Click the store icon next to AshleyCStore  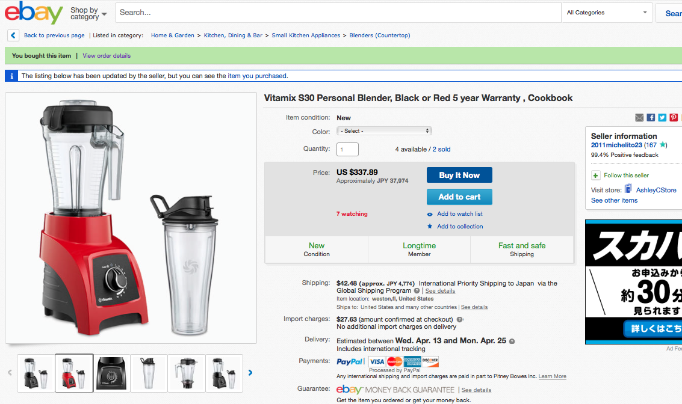tap(628, 190)
